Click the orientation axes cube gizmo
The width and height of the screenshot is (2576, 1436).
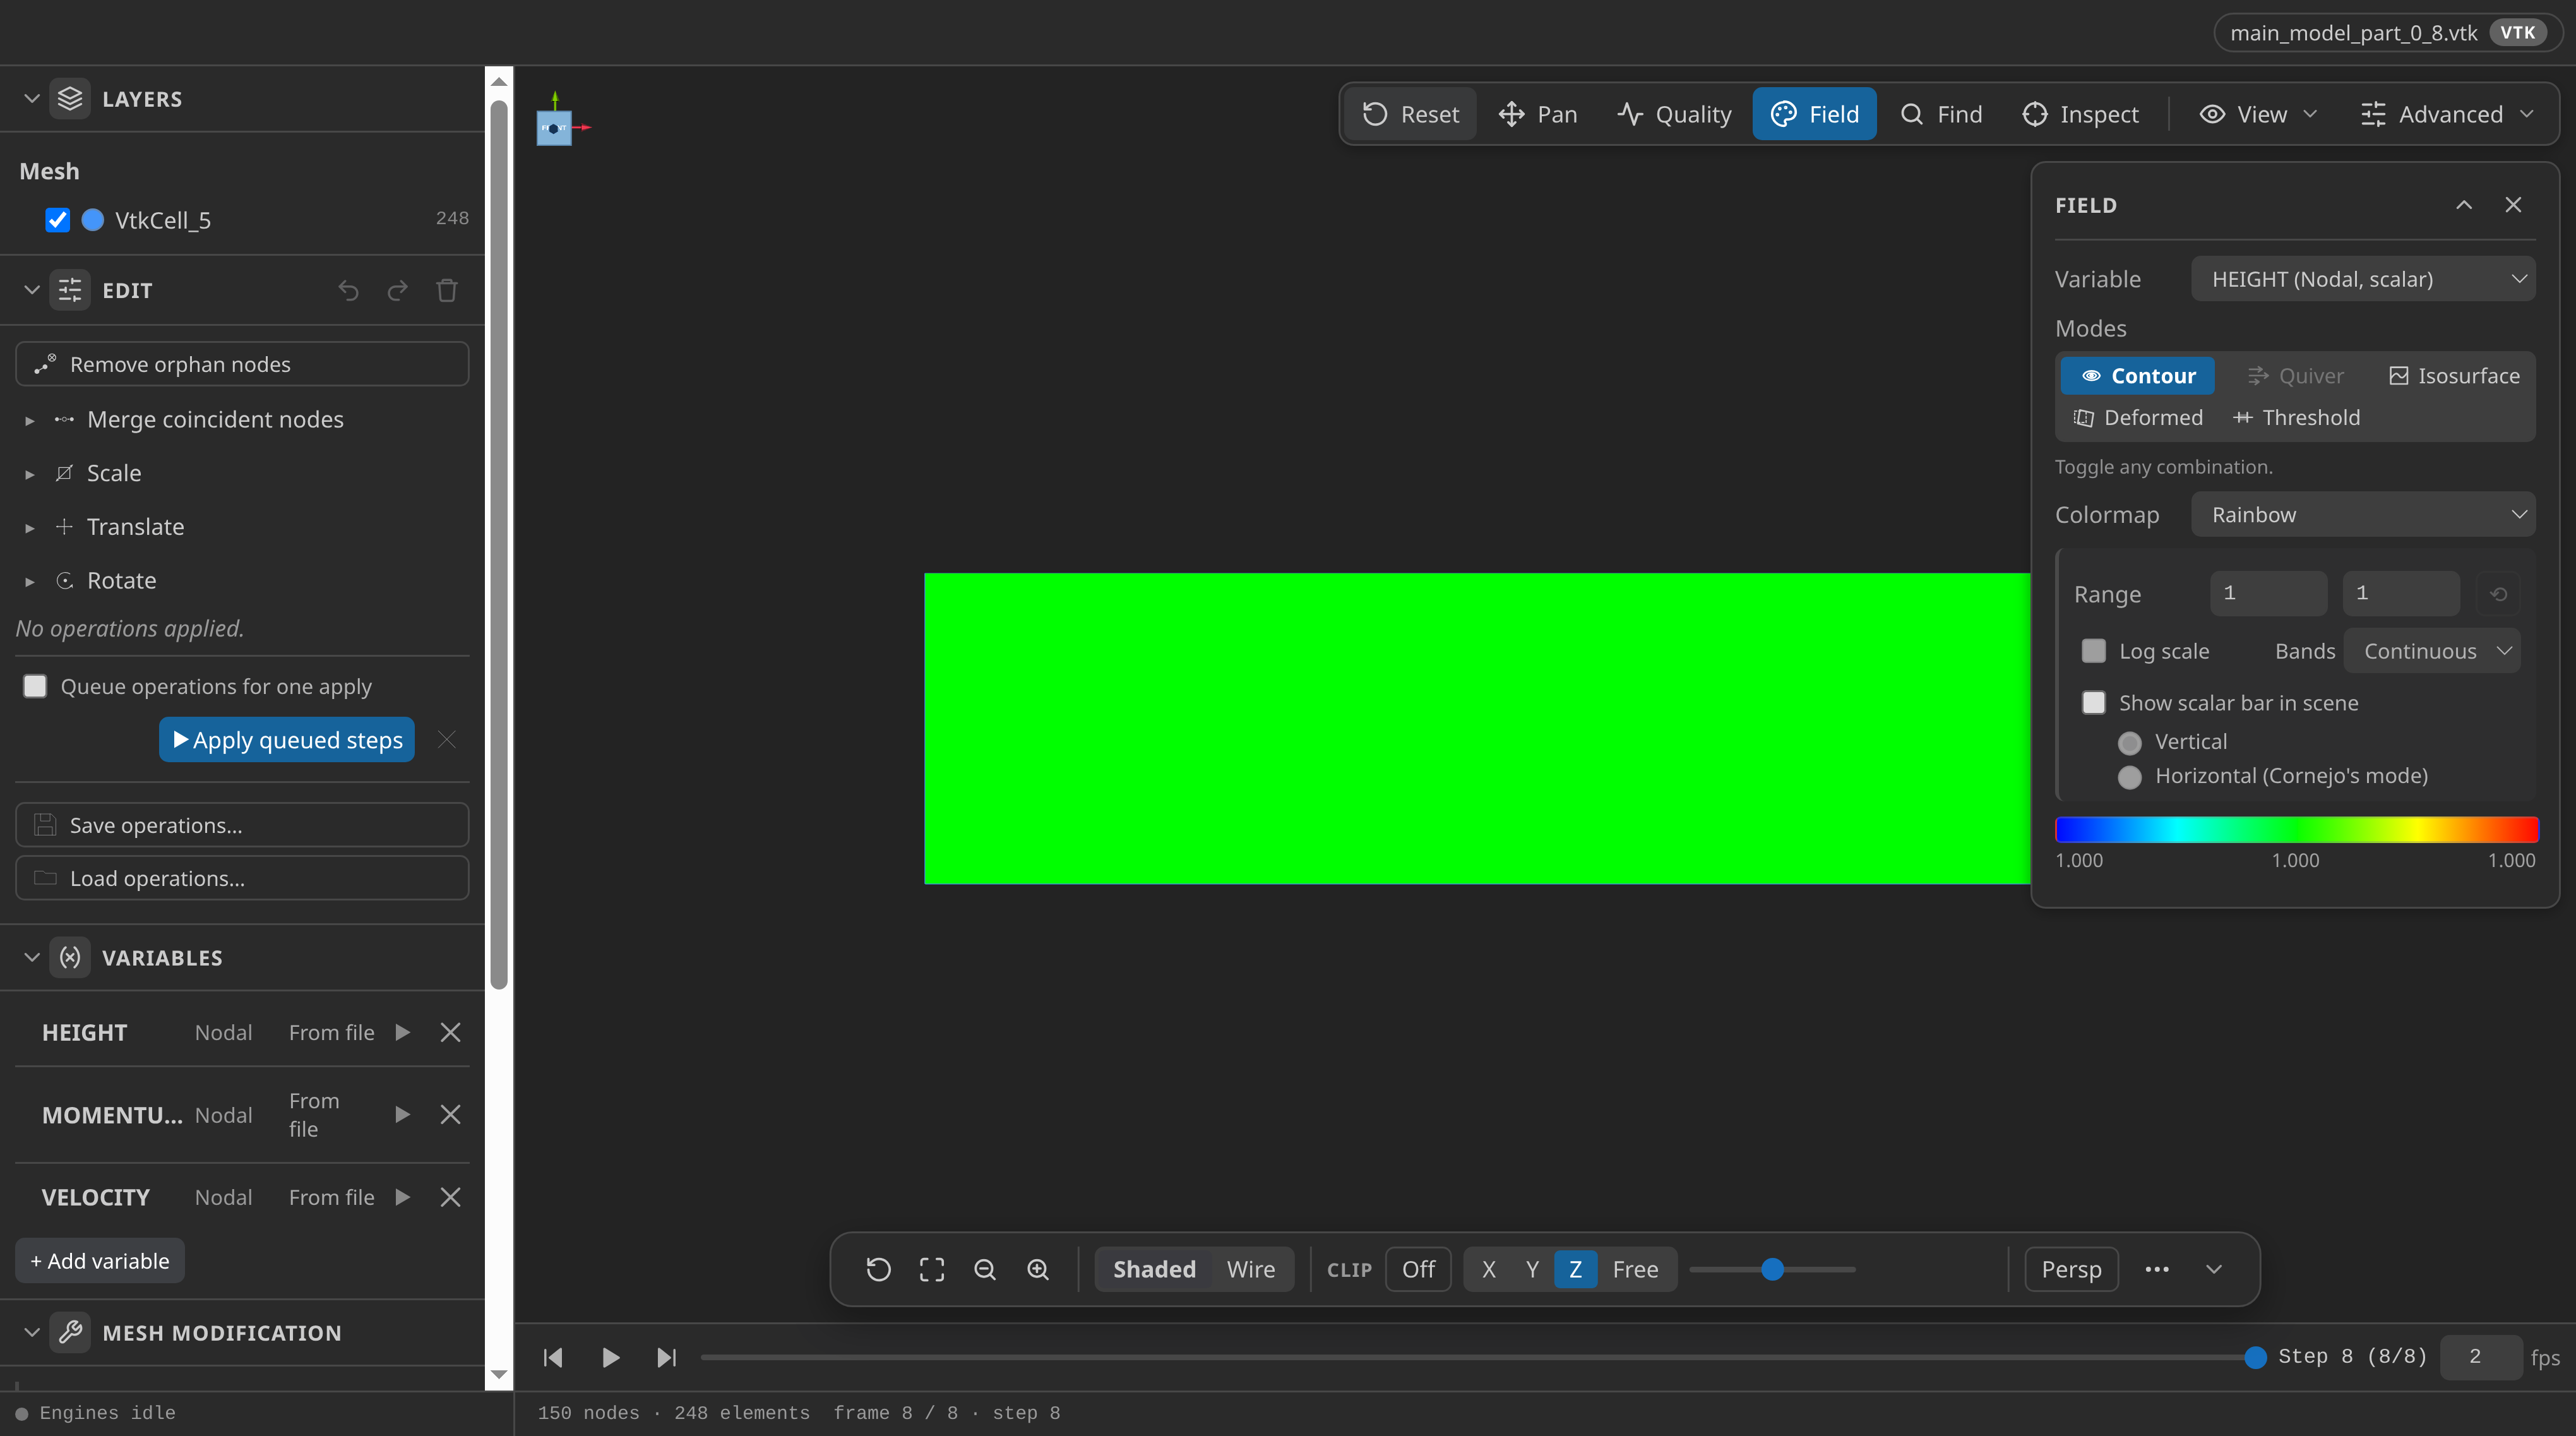tap(554, 128)
